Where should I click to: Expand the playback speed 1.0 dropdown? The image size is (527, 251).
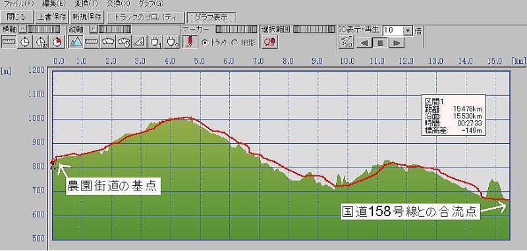coord(408,30)
